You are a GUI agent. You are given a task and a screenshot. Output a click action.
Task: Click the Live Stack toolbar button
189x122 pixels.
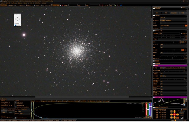click(x=55, y=5)
